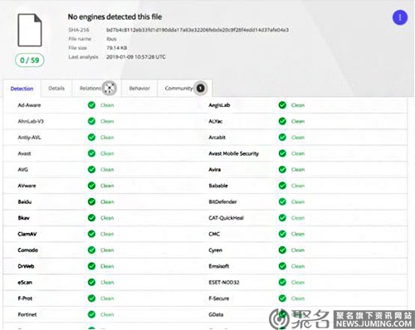Viewport: 415px width, 330px height.
Task: Select the SHA-256 hash value
Action: click(198, 30)
